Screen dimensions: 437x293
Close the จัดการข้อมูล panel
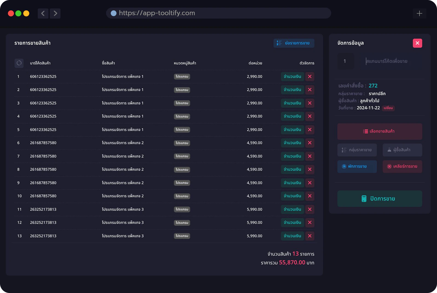[x=417, y=43]
